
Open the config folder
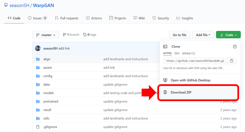click(48, 76)
